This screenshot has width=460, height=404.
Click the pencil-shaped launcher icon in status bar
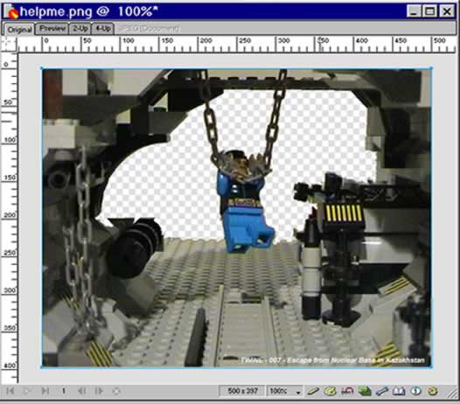tap(313, 391)
